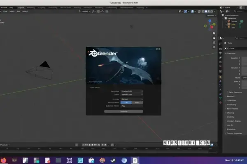Toggle camera view icon in viewport
Viewport: 247px width, 164px height.
coord(214,43)
